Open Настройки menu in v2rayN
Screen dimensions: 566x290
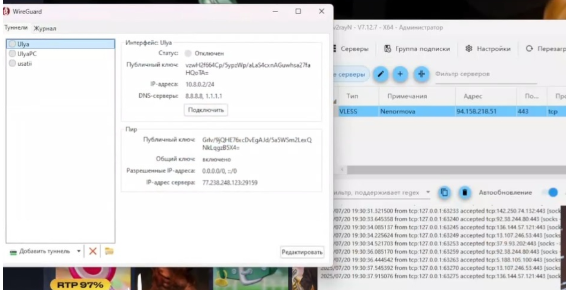click(488, 49)
